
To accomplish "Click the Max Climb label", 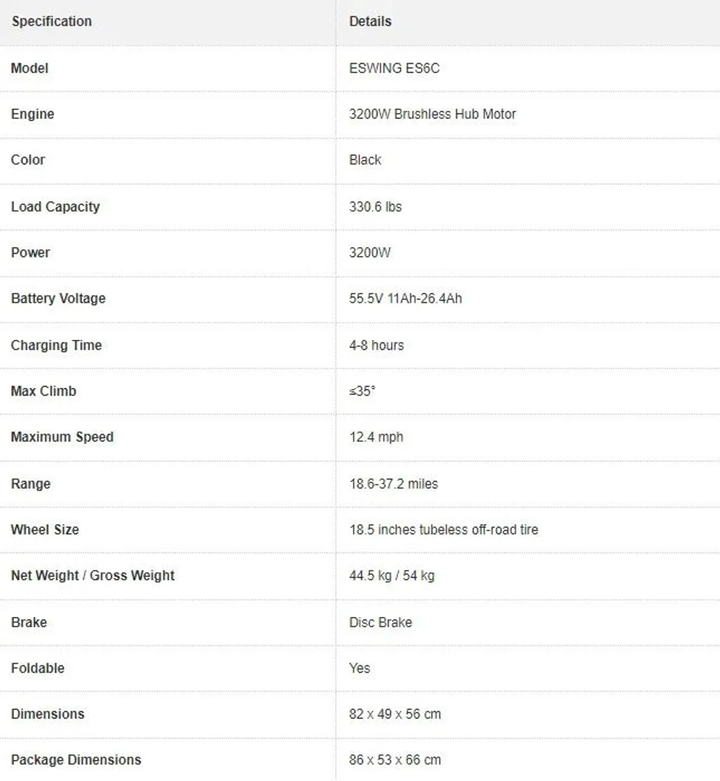I will pyautogui.click(x=44, y=391).
